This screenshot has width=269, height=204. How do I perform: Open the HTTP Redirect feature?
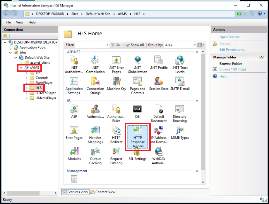116,135
